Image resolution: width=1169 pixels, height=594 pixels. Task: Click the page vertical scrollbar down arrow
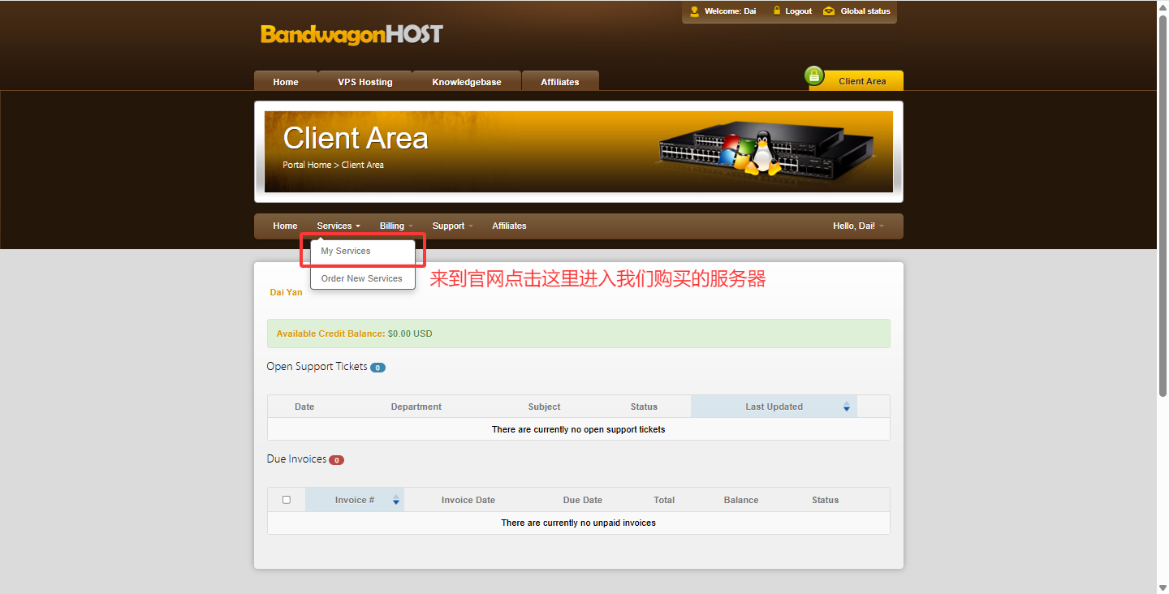[x=1162, y=588]
